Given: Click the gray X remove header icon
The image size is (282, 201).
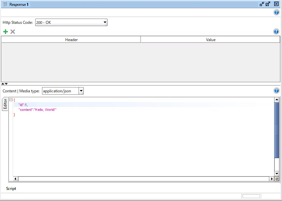Looking at the screenshot, I should click(13, 32).
